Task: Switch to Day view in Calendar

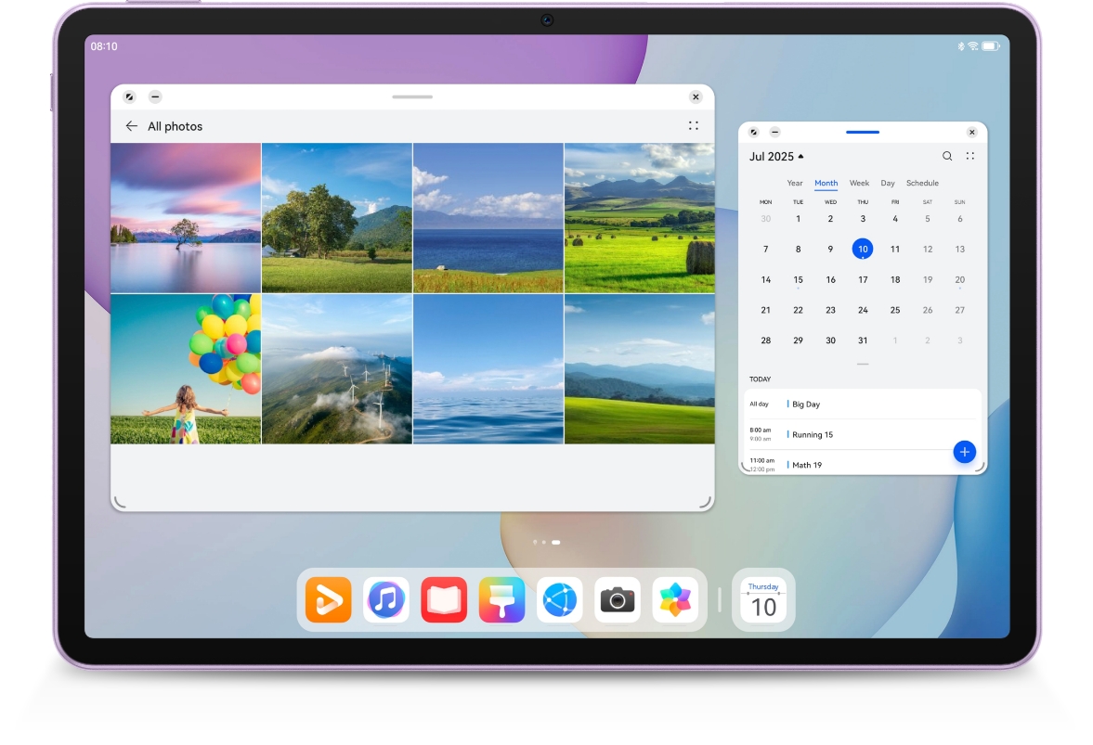Action: tap(887, 183)
